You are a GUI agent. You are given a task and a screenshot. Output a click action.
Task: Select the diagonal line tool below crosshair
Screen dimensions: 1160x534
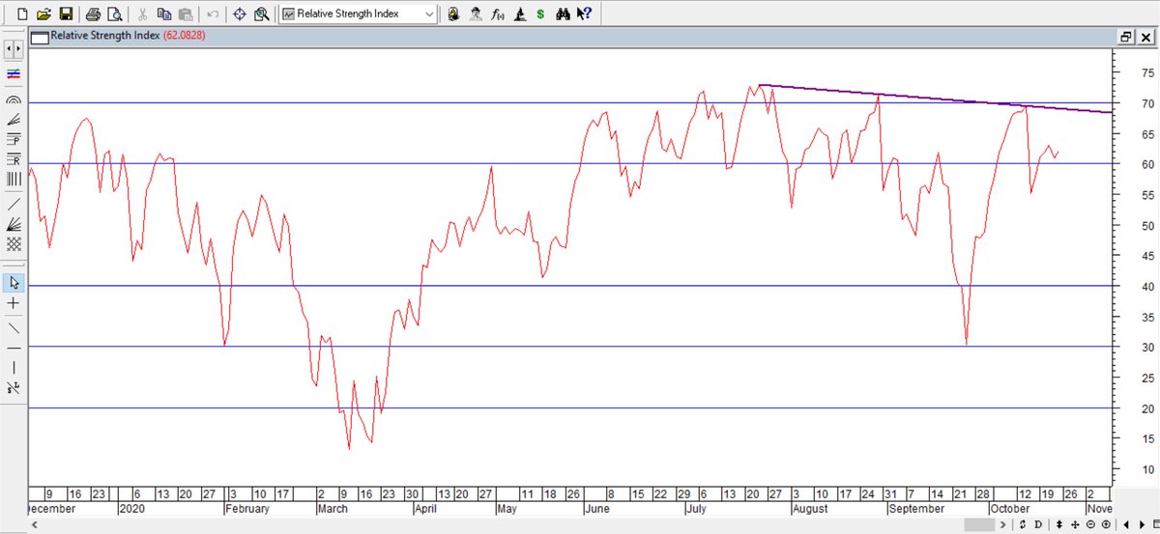point(14,327)
